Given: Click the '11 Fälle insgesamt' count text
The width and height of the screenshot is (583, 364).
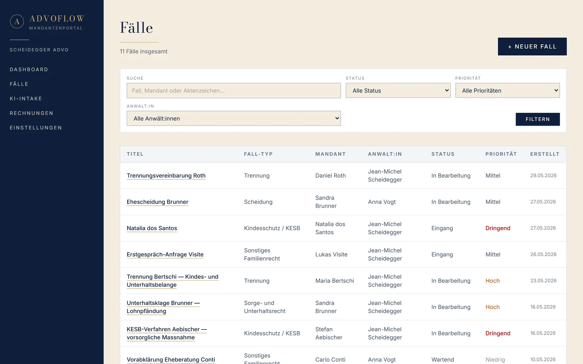Looking at the screenshot, I should 144,51.
